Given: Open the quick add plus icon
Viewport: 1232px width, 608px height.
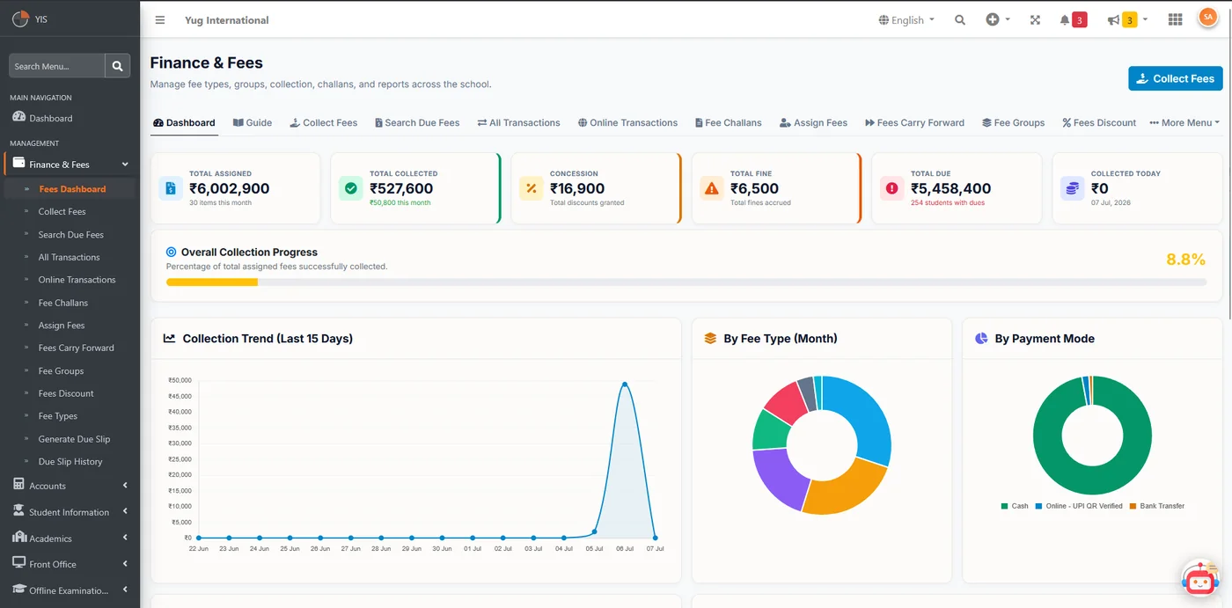Looking at the screenshot, I should [993, 19].
